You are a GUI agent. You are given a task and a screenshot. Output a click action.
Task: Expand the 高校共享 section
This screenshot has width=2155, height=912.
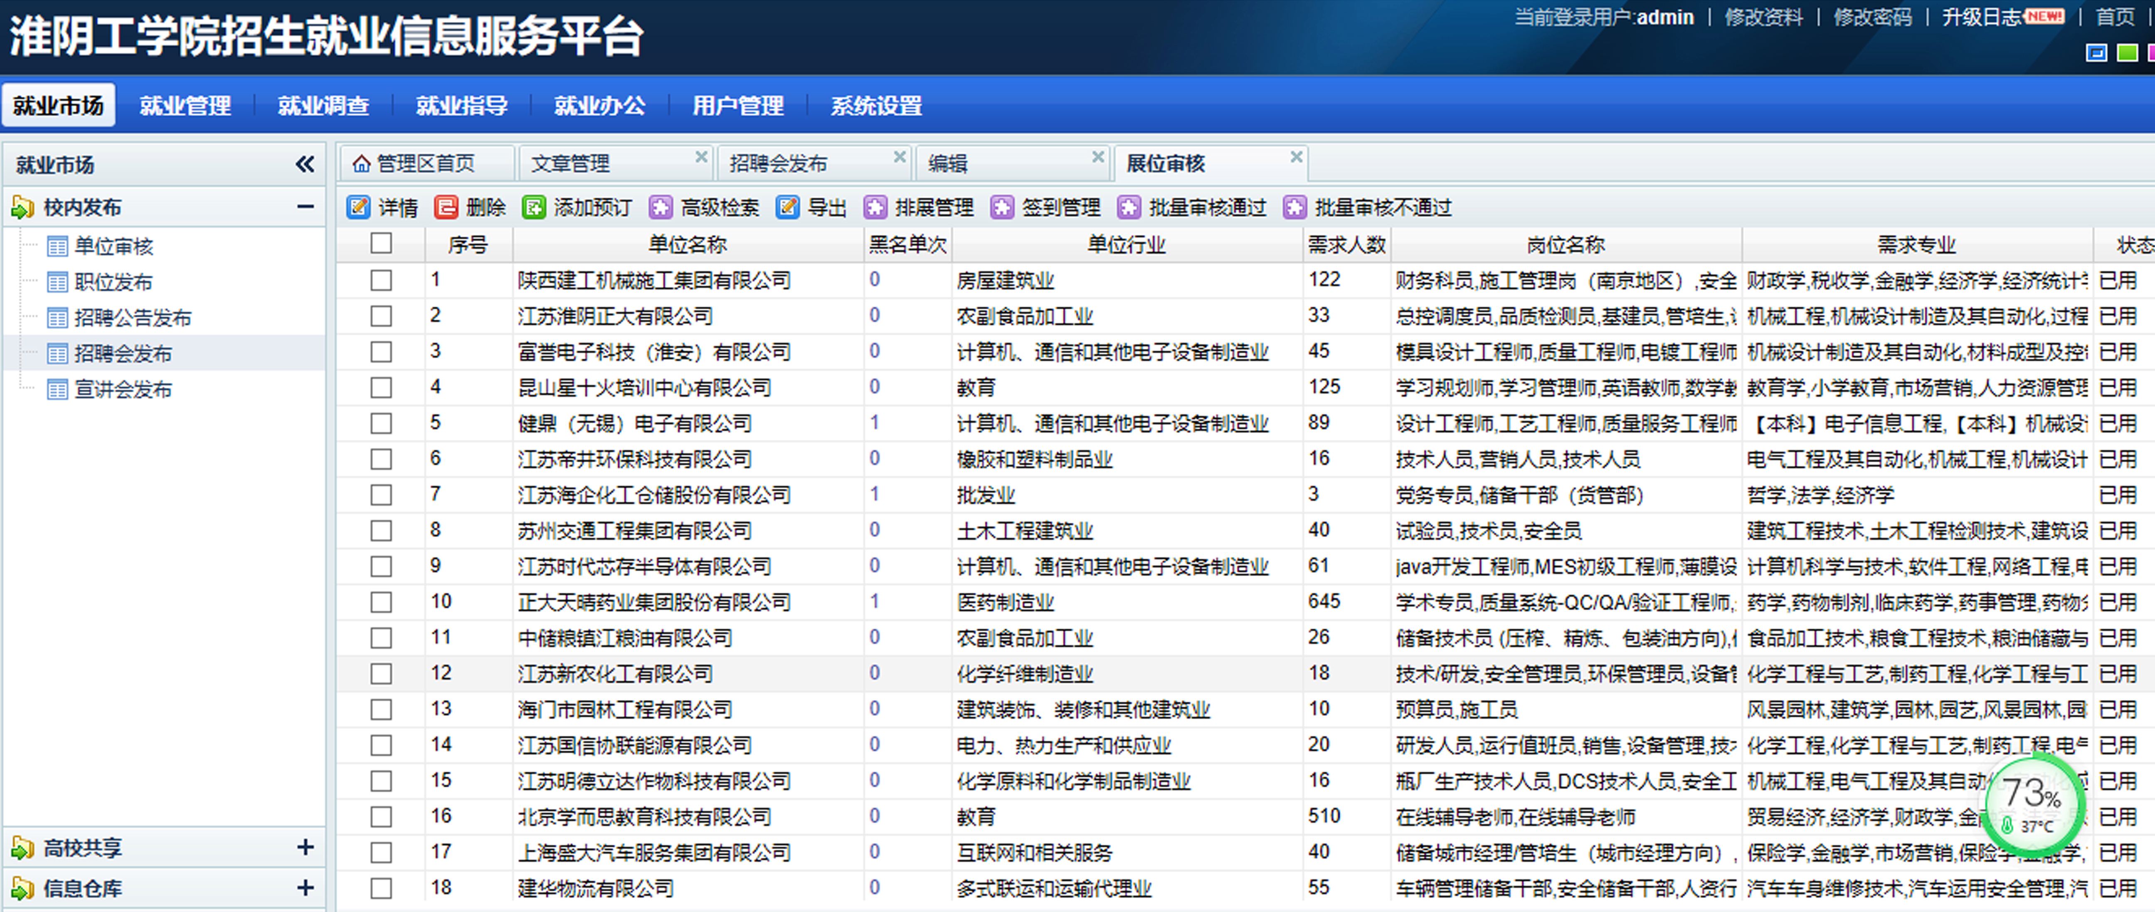(306, 848)
